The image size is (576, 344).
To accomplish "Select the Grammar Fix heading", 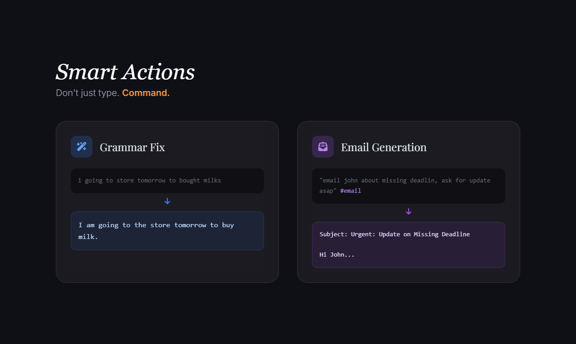I will (x=132, y=147).
